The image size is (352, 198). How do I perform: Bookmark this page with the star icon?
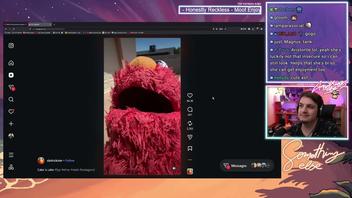click(x=225, y=29)
